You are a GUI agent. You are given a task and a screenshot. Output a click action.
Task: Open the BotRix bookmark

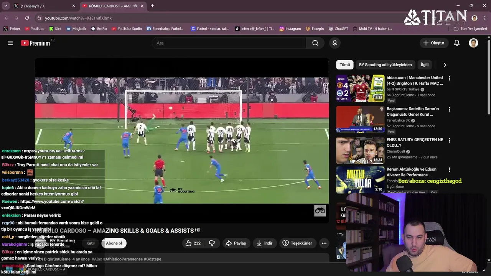pyautogui.click(x=99, y=29)
